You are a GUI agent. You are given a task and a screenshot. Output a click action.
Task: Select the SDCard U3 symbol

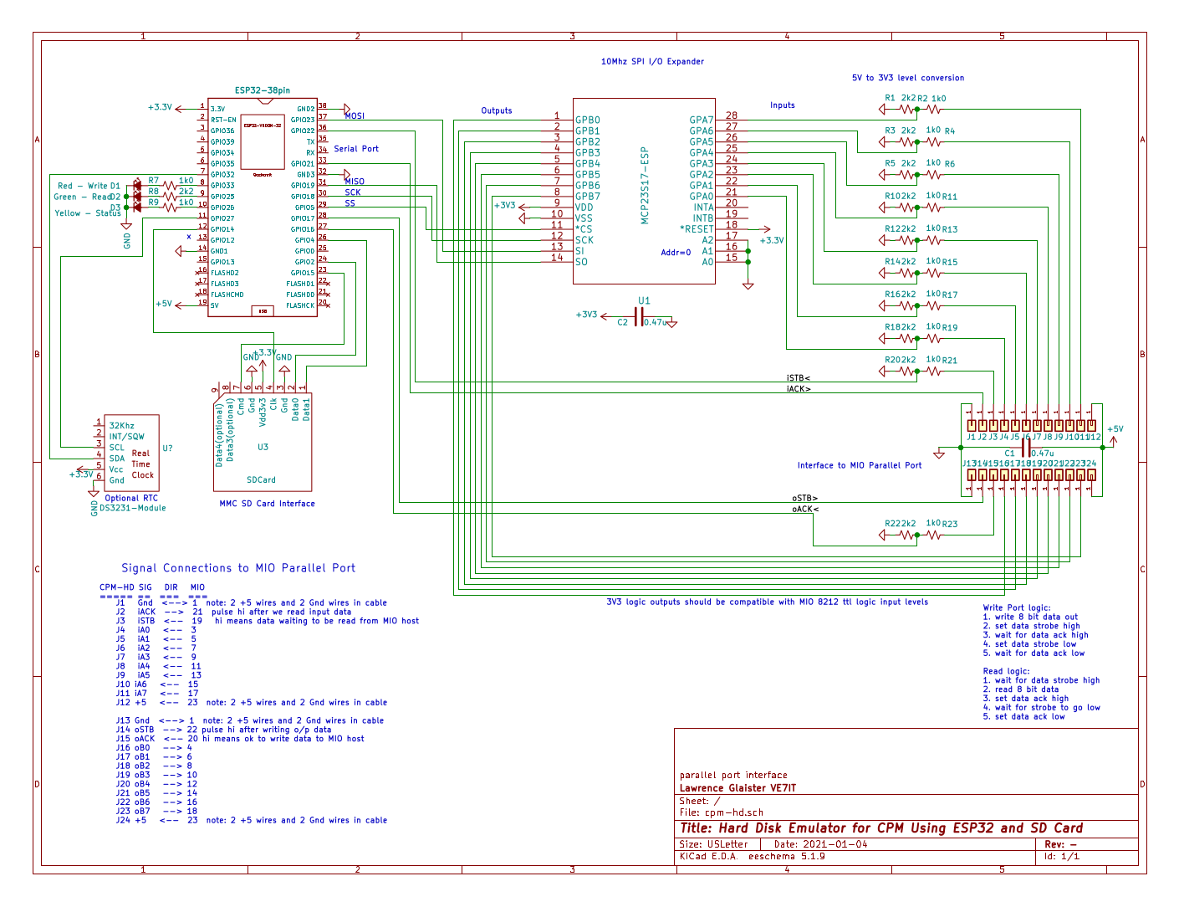263,442
